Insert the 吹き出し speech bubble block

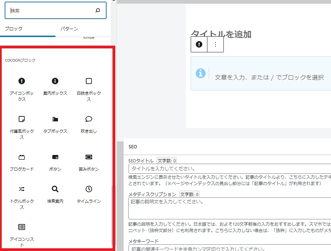pyautogui.click(x=89, y=125)
